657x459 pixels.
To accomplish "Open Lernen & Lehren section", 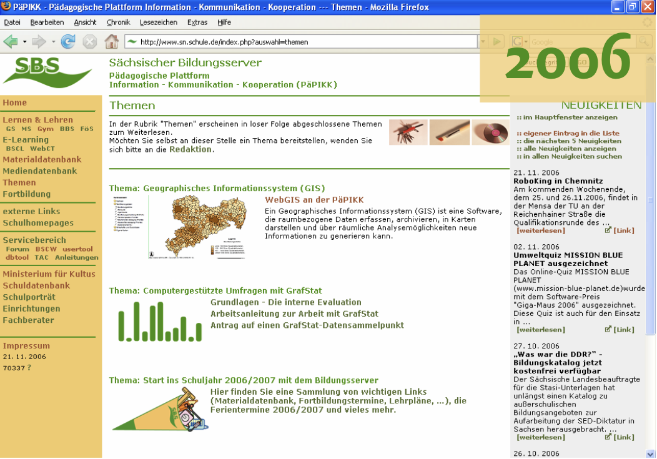I will point(37,120).
